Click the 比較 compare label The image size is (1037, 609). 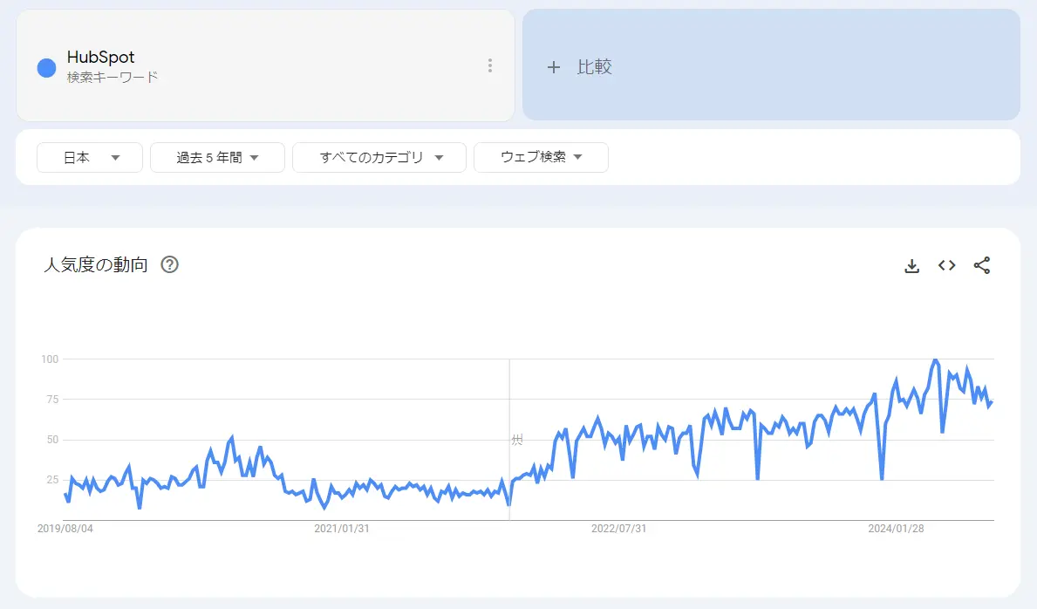[x=594, y=67]
